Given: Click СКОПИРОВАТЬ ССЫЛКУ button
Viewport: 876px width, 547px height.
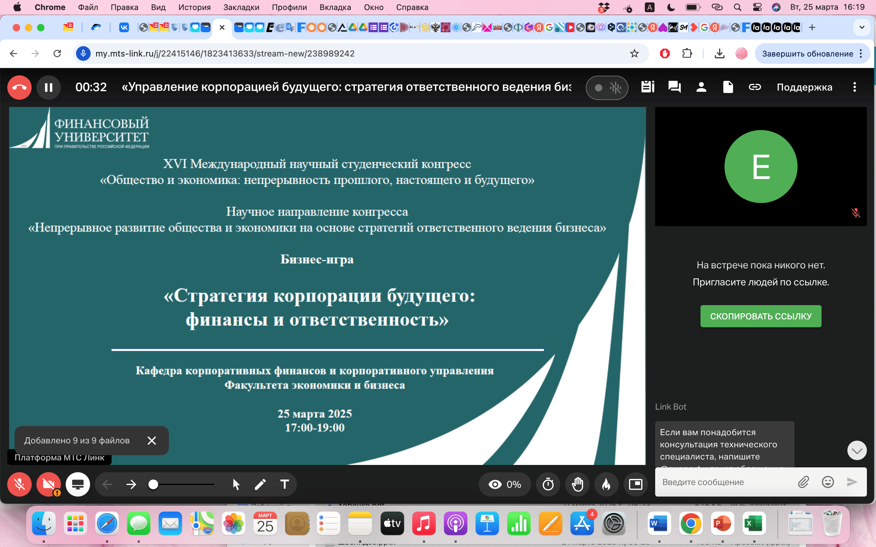Looking at the screenshot, I should click(761, 316).
